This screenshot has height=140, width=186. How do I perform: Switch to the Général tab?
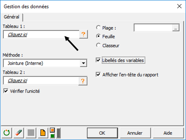pyautogui.click(x=12, y=17)
